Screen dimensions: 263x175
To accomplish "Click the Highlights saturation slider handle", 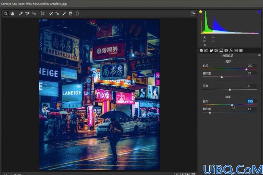I will [x=222, y=77].
